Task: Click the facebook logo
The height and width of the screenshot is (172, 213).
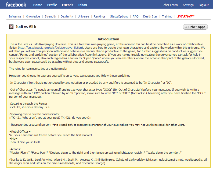Action: (16, 5)
